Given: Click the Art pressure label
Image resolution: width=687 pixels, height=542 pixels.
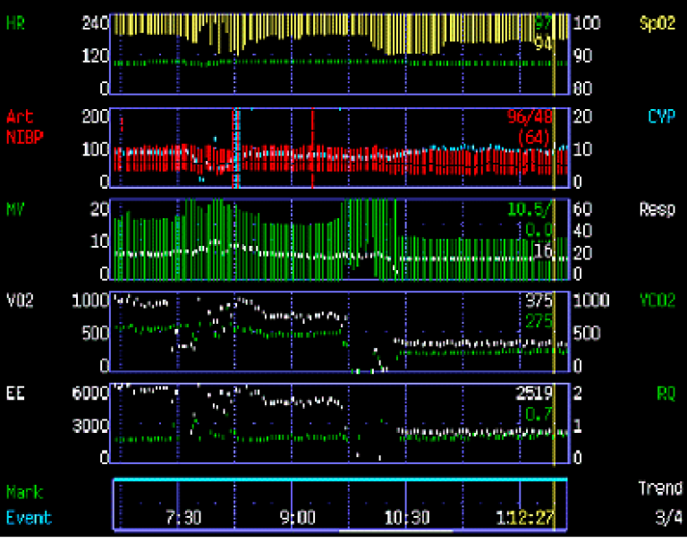Looking at the screenshot, I should click(20, 116).
